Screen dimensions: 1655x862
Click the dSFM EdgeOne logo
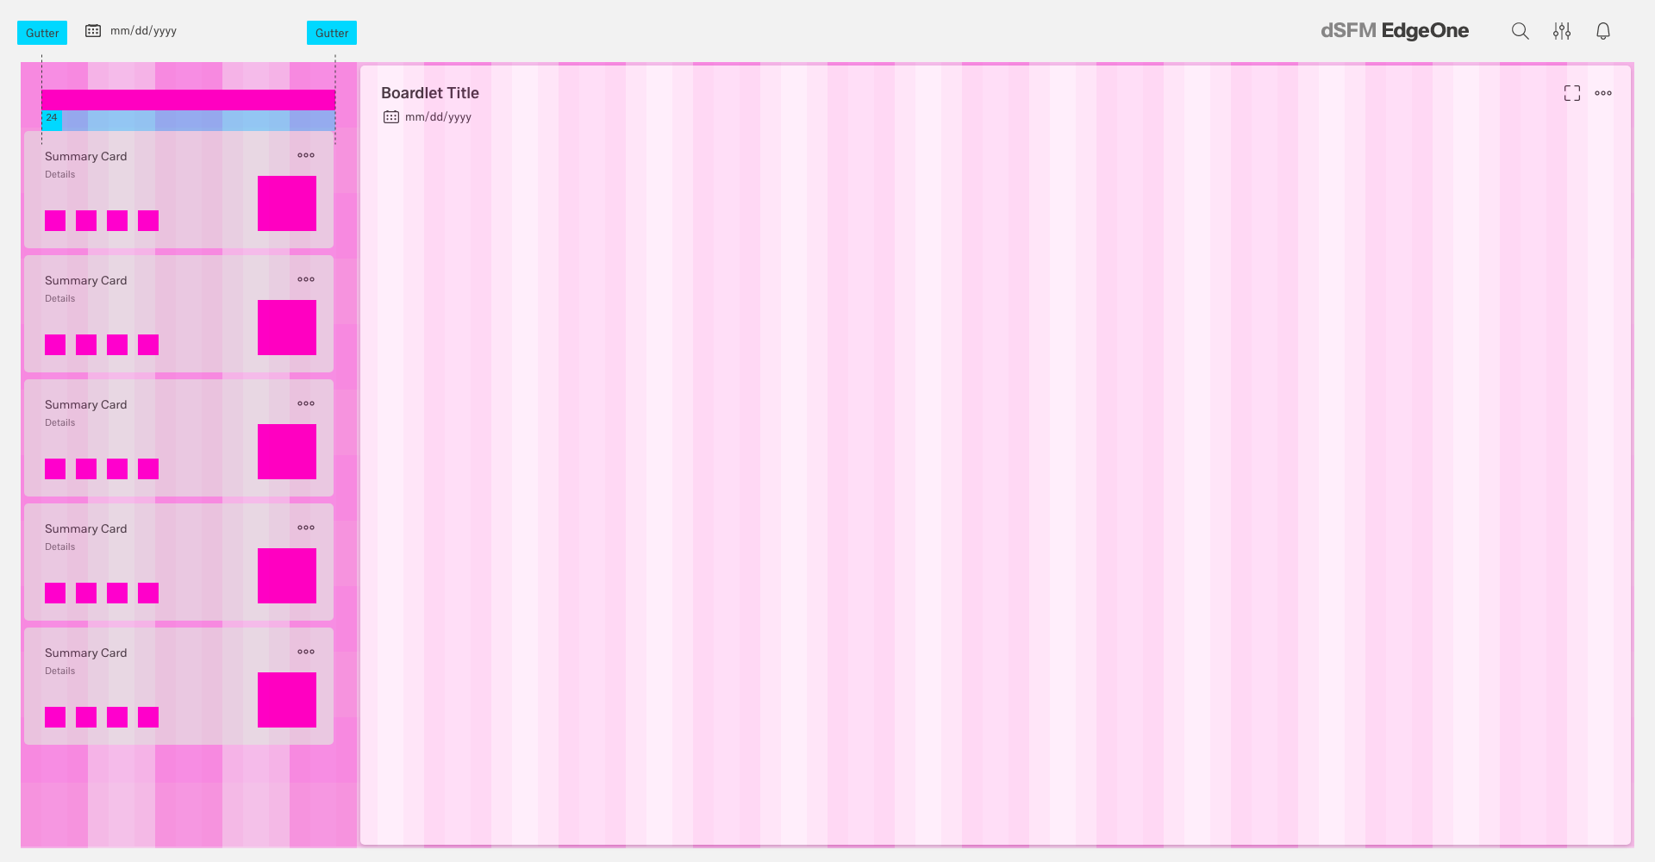[1394, 31]
